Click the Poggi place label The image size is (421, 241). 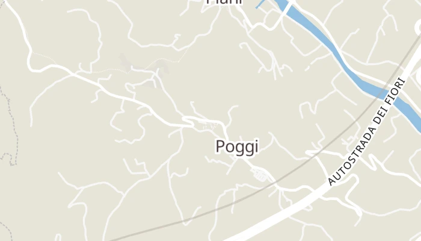point(237,147)
